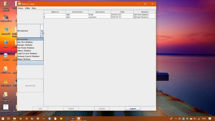Choose Luigi Ferraris Stadium from the list
Screen dimensions: 215x121
click(x=30, y=53)
